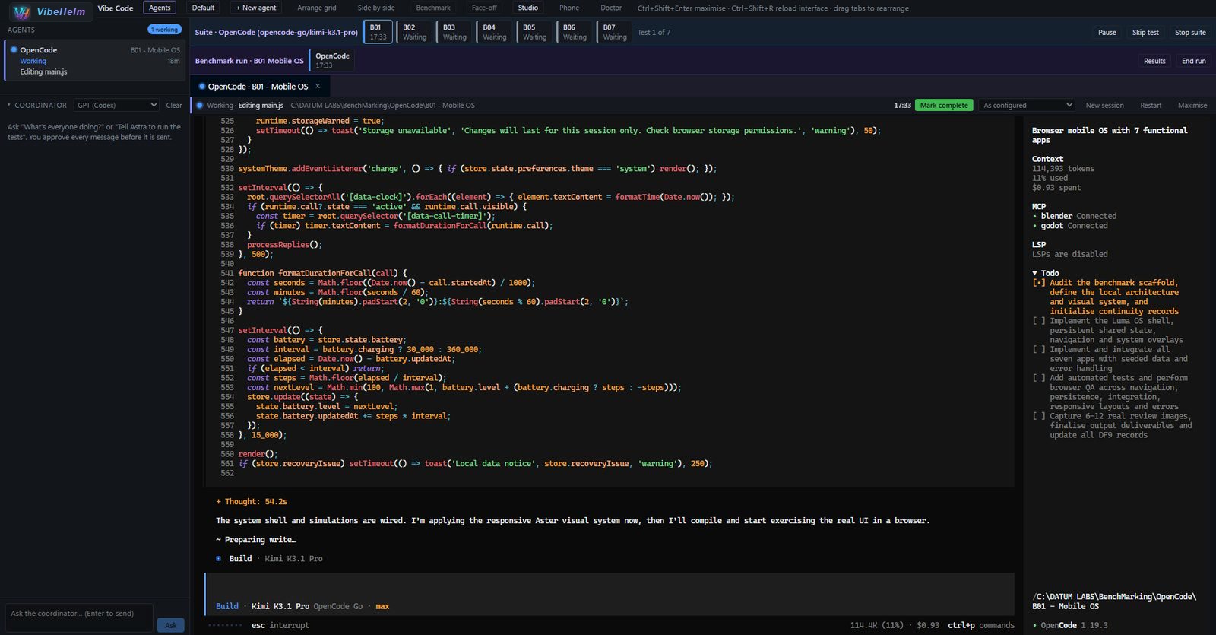Mark the task complete
Image resolution: width=1216 pixels, height=635 pixels.
pyautogui.click(x=944, y=105)
